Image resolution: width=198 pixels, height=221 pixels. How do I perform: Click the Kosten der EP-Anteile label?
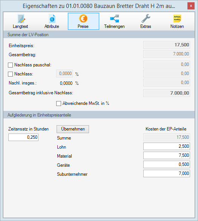point(166,129)
